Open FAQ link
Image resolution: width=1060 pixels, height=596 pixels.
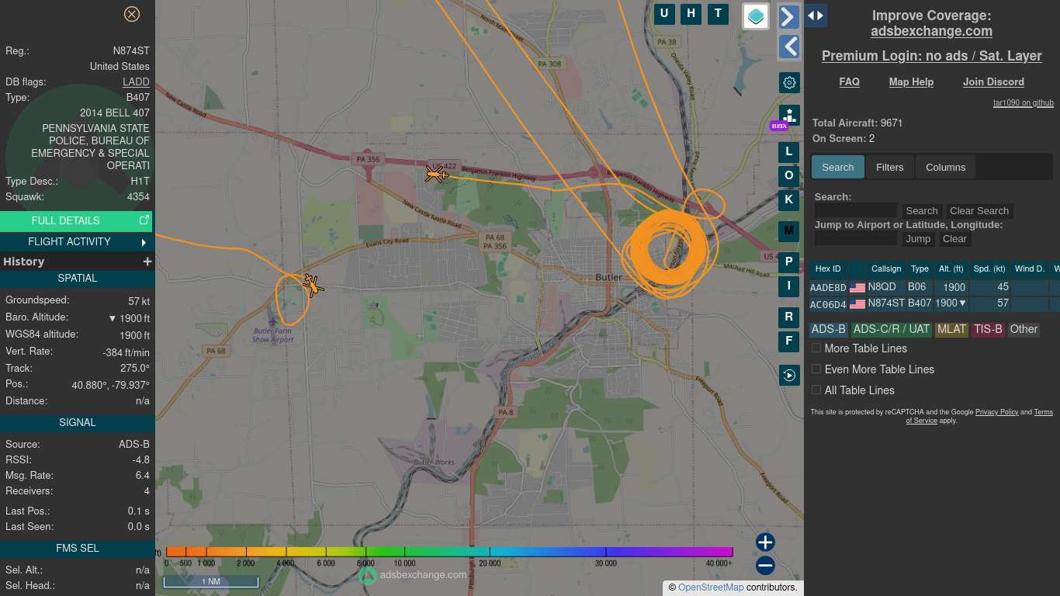[x=849, y=81]
